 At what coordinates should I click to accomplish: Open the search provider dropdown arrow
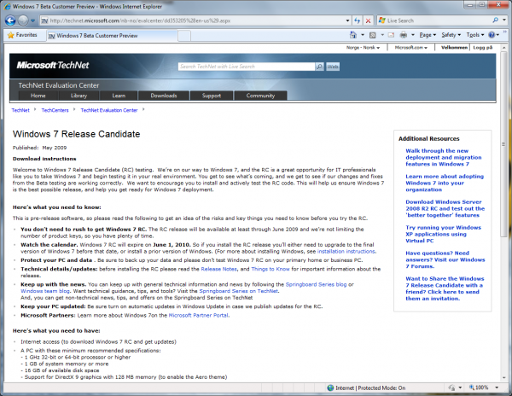click(x=503, y=20)
